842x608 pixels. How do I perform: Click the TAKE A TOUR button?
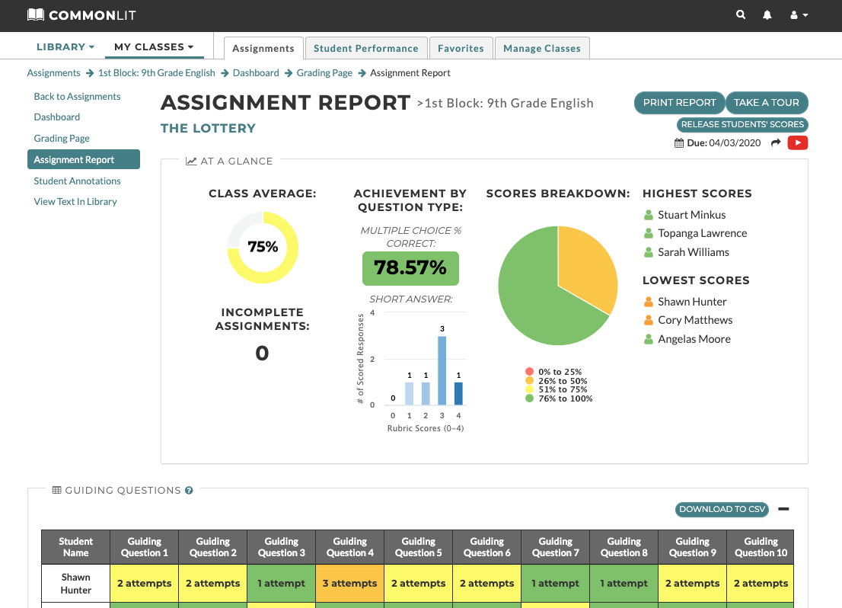(767, 103)
